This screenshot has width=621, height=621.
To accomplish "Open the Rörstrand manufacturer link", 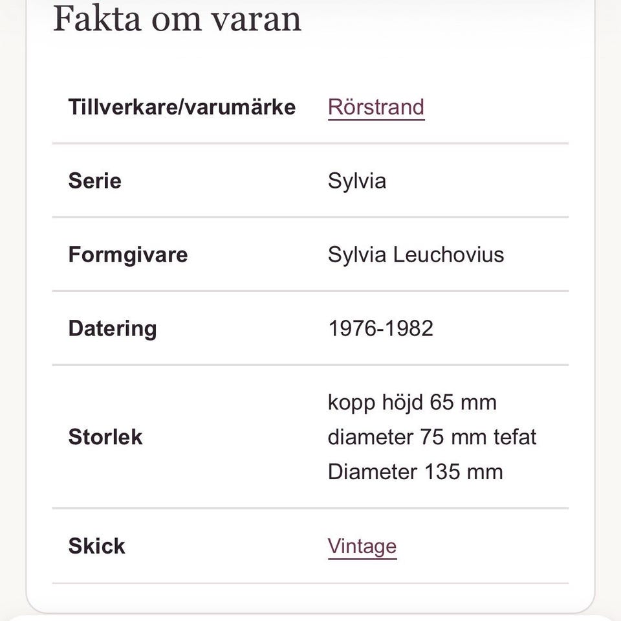I will click(x=376, y=107).
